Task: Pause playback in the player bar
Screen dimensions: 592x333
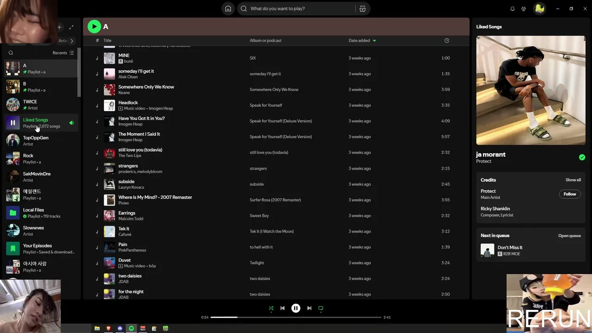Action: tap(296, 308)
